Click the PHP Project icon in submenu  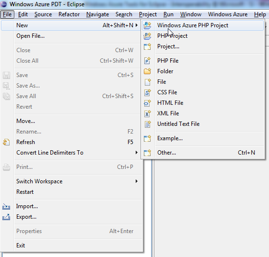(147, 36)
